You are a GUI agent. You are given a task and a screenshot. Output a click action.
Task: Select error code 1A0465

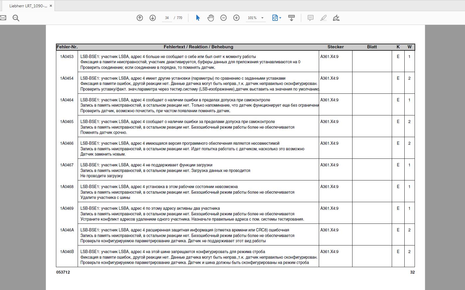[x=67, y=122]
